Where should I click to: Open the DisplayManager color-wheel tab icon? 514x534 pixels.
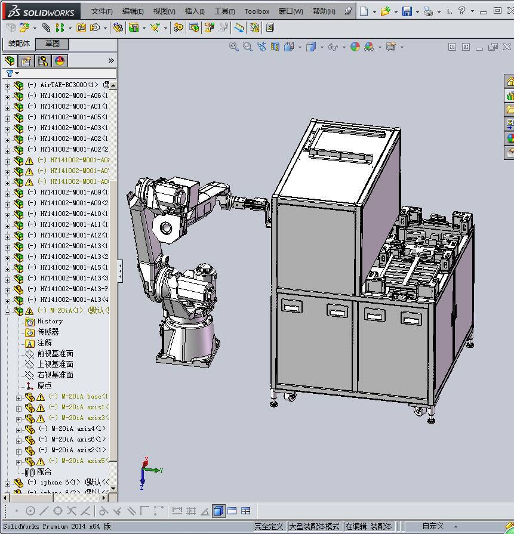click(60, 61)
